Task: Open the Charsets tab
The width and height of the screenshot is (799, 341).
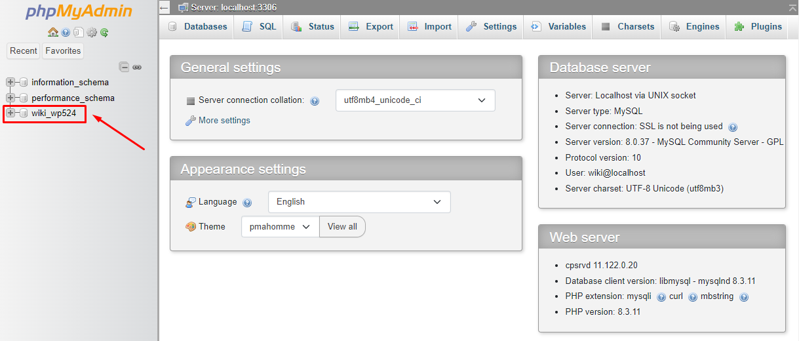Action: click(x=627, y=27)
